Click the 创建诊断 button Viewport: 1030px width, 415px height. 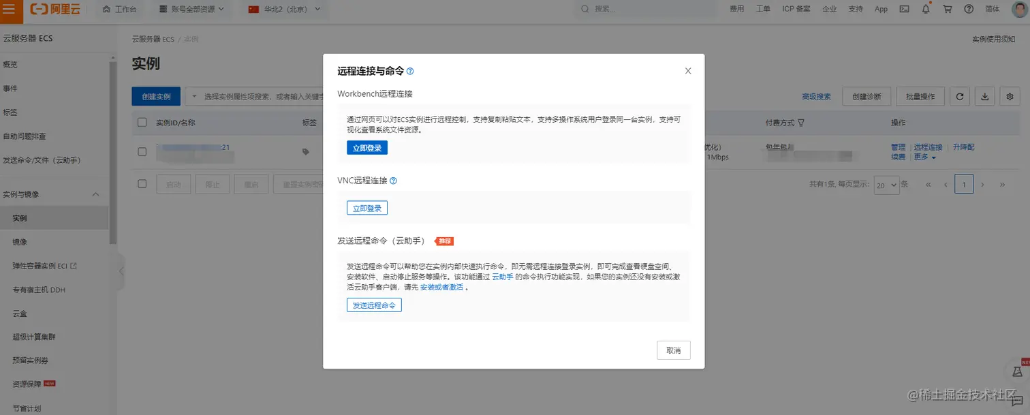point(867,97)
